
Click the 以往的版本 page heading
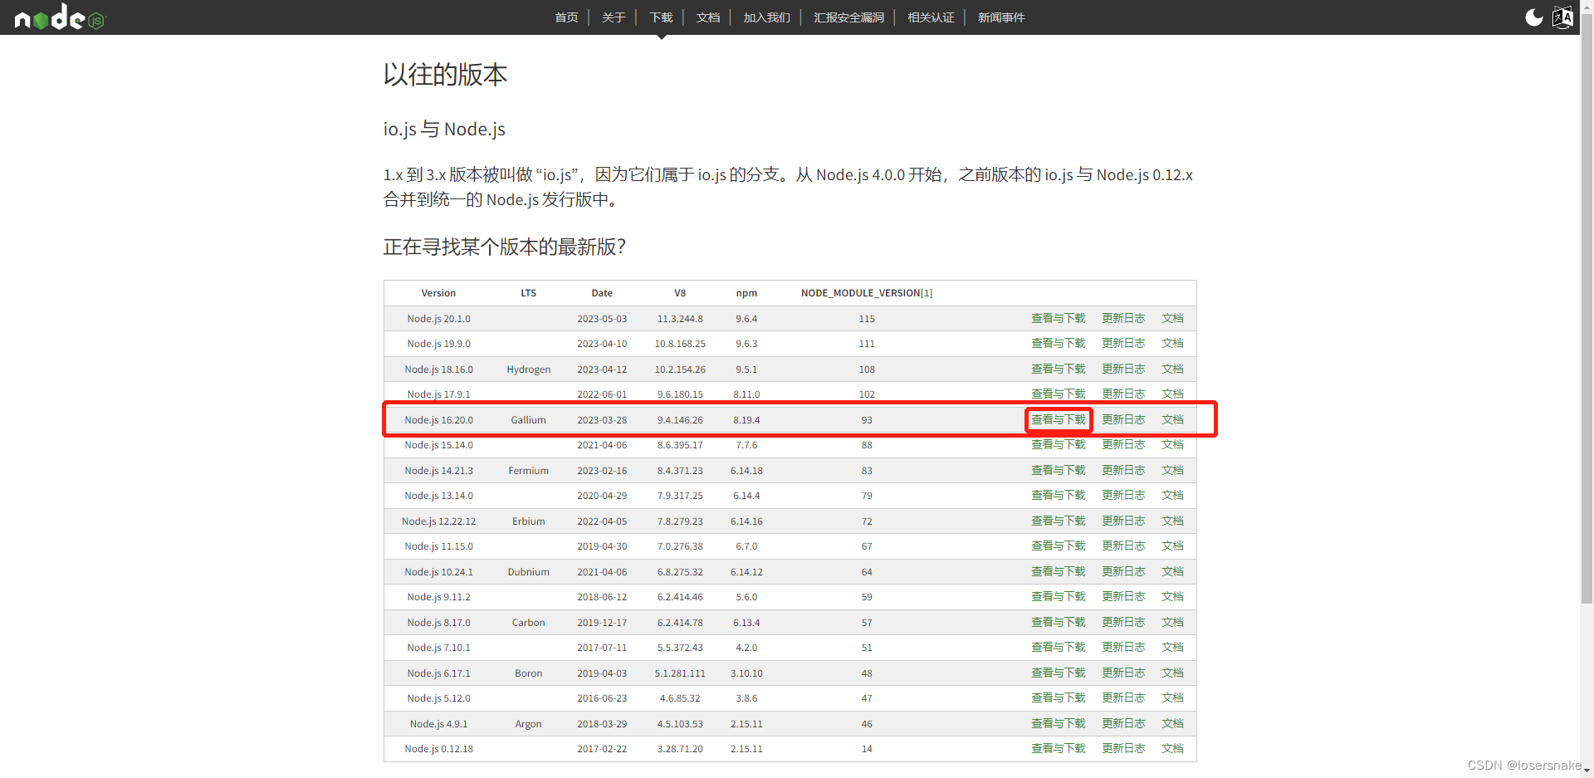click(445, 75)
